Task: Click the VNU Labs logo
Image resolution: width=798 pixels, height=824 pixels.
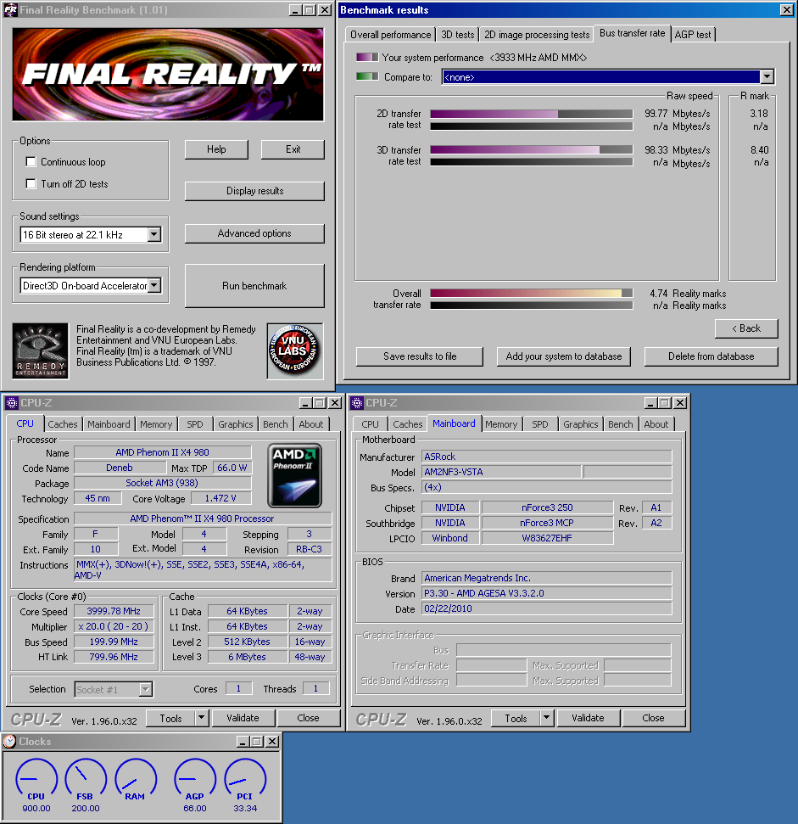Action: click(294, 350)
